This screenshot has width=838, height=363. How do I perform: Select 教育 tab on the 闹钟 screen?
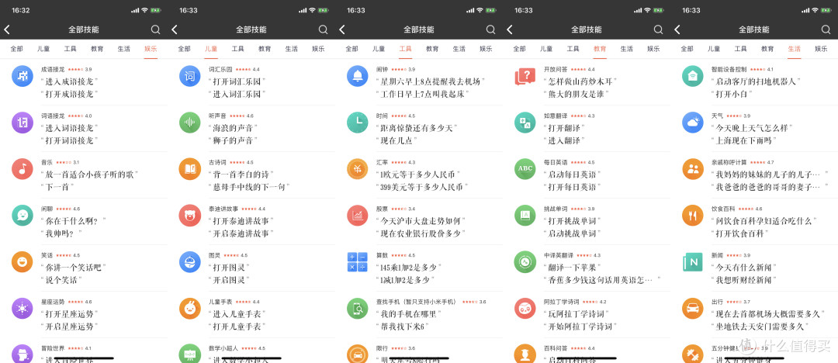click(432, 49)
